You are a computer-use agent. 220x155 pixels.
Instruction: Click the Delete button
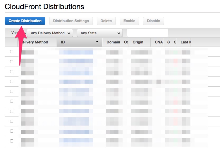click(106, 21)
